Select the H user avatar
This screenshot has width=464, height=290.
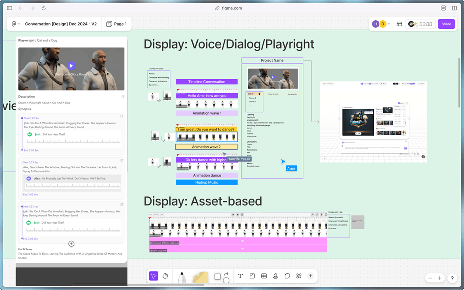click(x=376, y=24)
